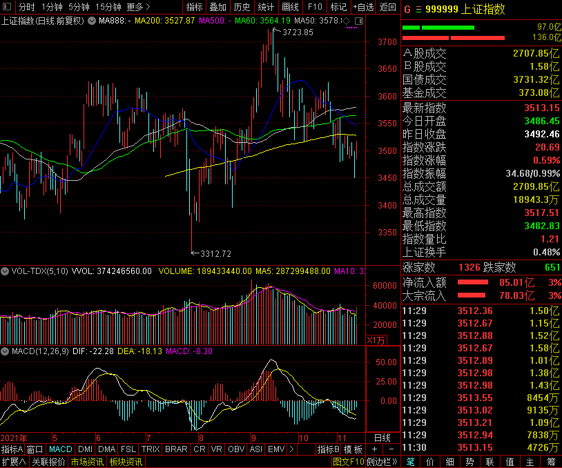Screen dimensions: 562x468
Task: Click the +自选 add to watchlist button
Action: tap(363, 7)
